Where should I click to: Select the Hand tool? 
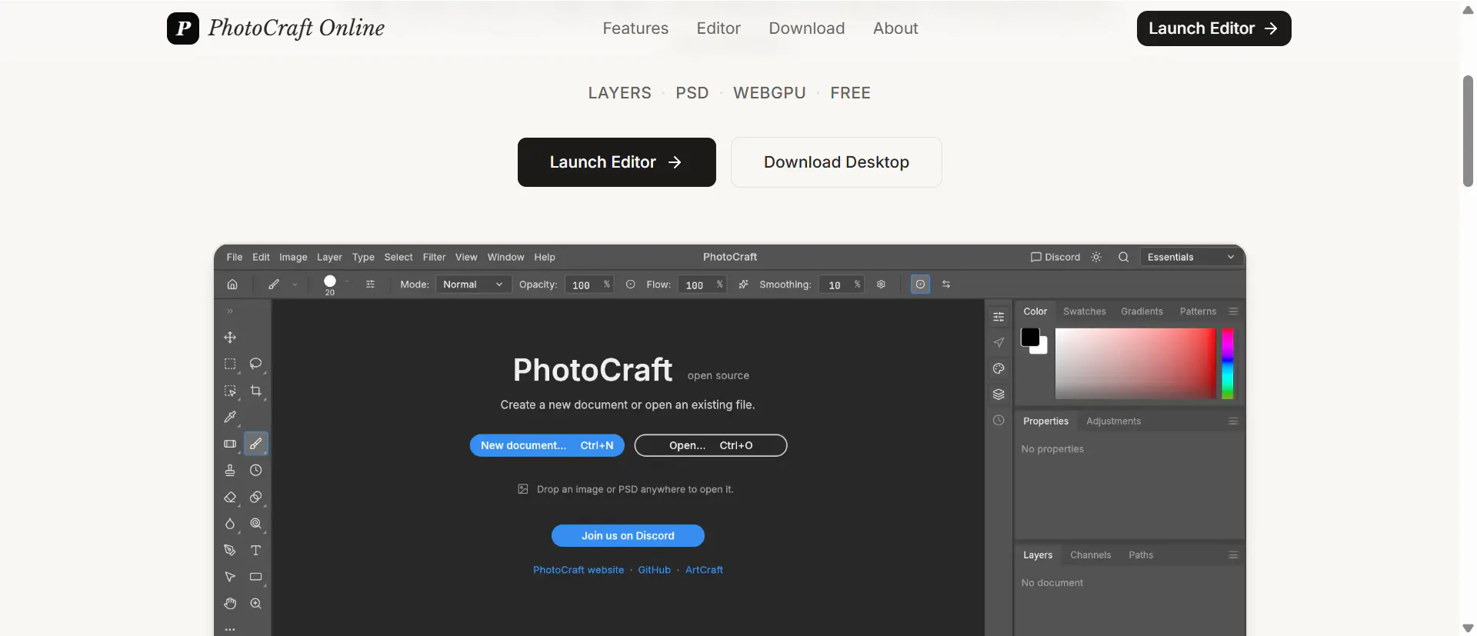pos(230,604)
